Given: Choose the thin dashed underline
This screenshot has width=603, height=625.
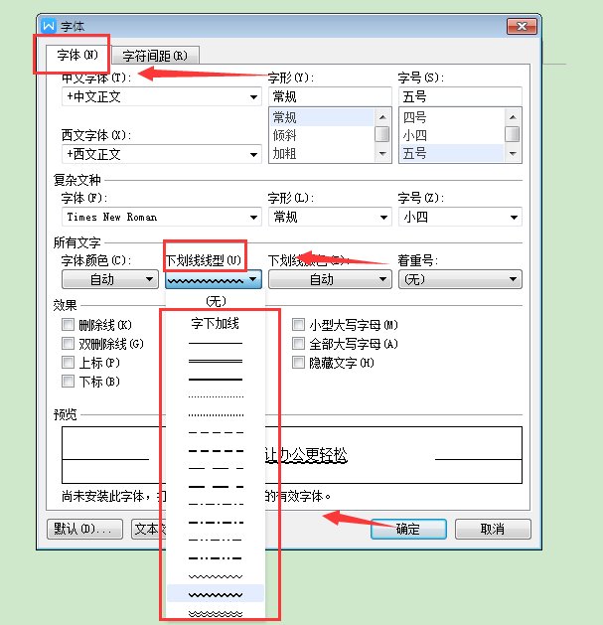Looking at the screenshot, I should pyautogui.click(x=216, y=432).
